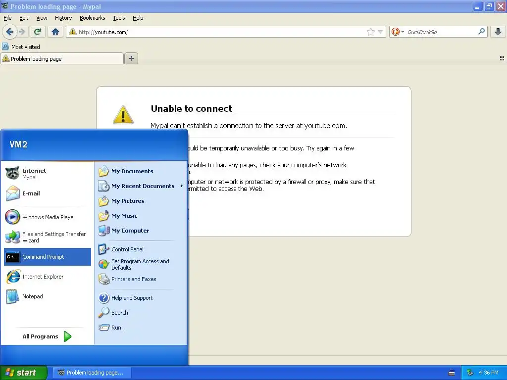
Task: Launch Notepad from Start menu
Action: (48, 296)
